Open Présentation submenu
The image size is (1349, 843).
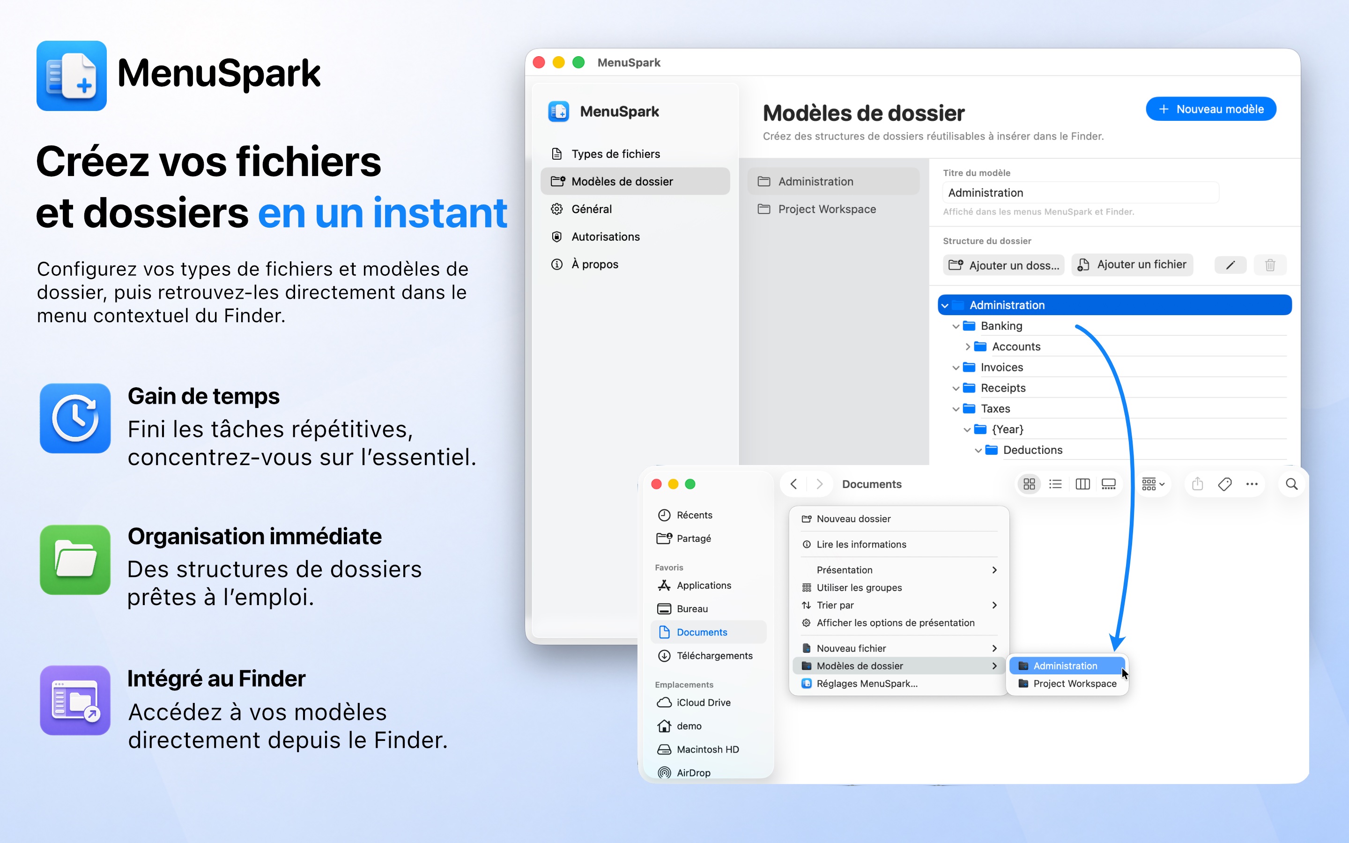pyautogui.click(x=899, y=570)
